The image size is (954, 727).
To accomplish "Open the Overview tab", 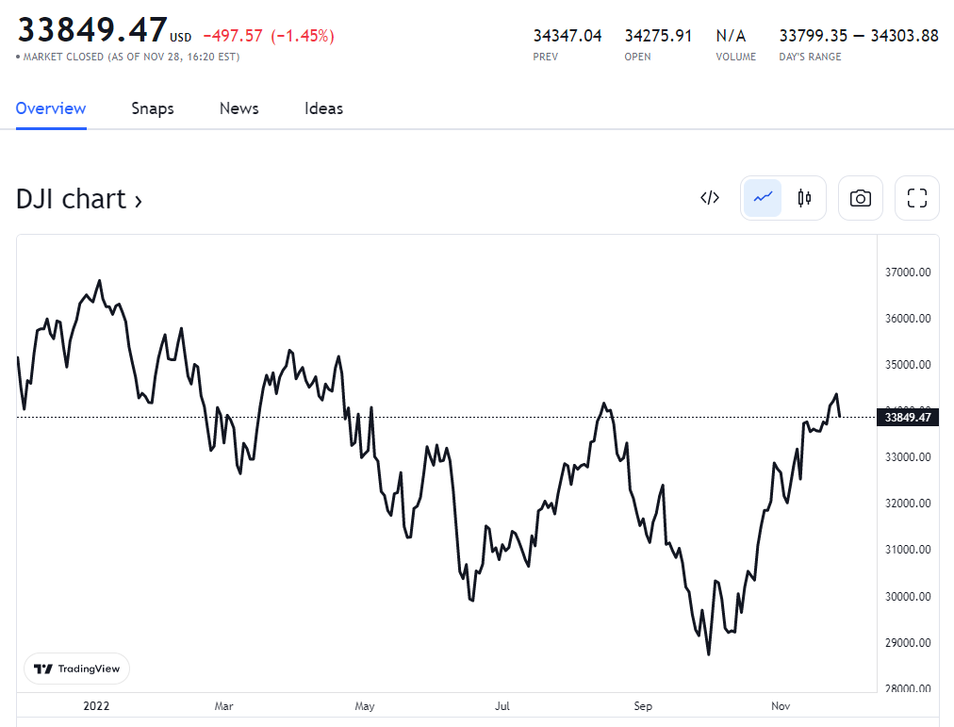I will coord(51,108).
